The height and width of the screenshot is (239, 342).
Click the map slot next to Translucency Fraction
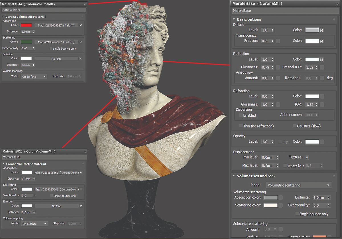click(x=278, y=41)
